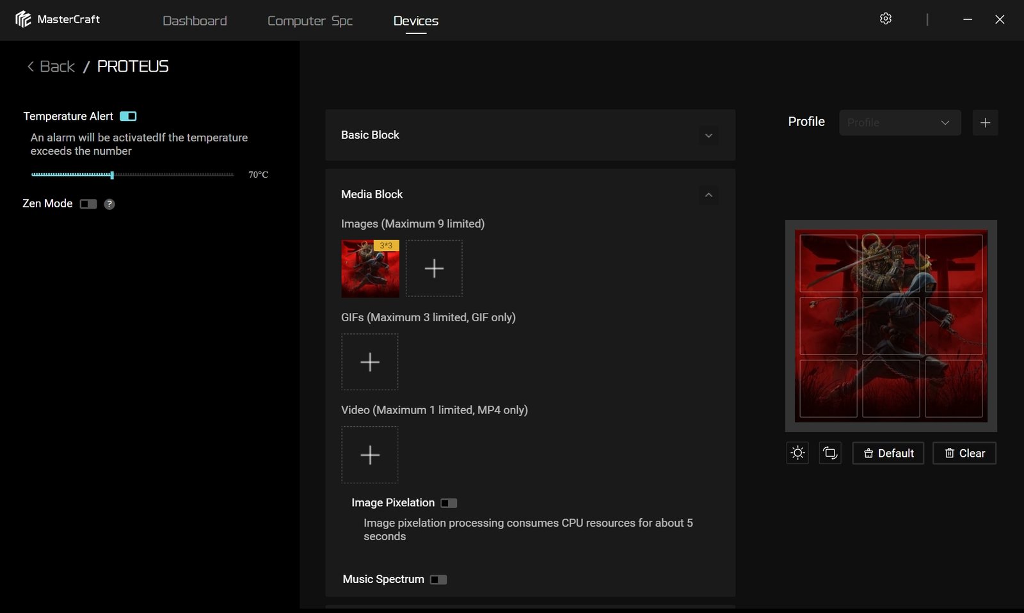This screenshot has height=613, width=1024.
Task: Click the Zen Mode help question mark
Action: 109,204
